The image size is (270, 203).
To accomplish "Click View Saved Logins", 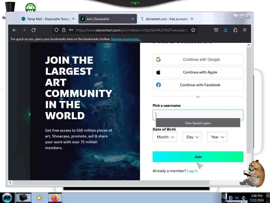I will click(x=198, y=123).
